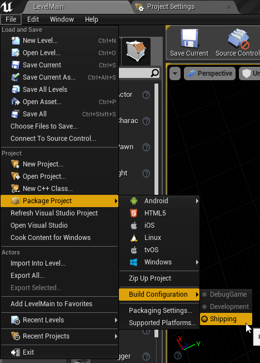The height and width of the screenshot is (363, 260).
Task: Select DebugGame build configuration
Action: (x=226, y=295)
